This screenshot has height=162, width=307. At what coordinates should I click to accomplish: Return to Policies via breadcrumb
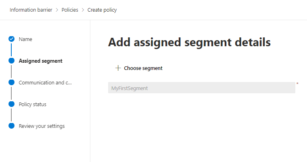[x=70, y=10]
